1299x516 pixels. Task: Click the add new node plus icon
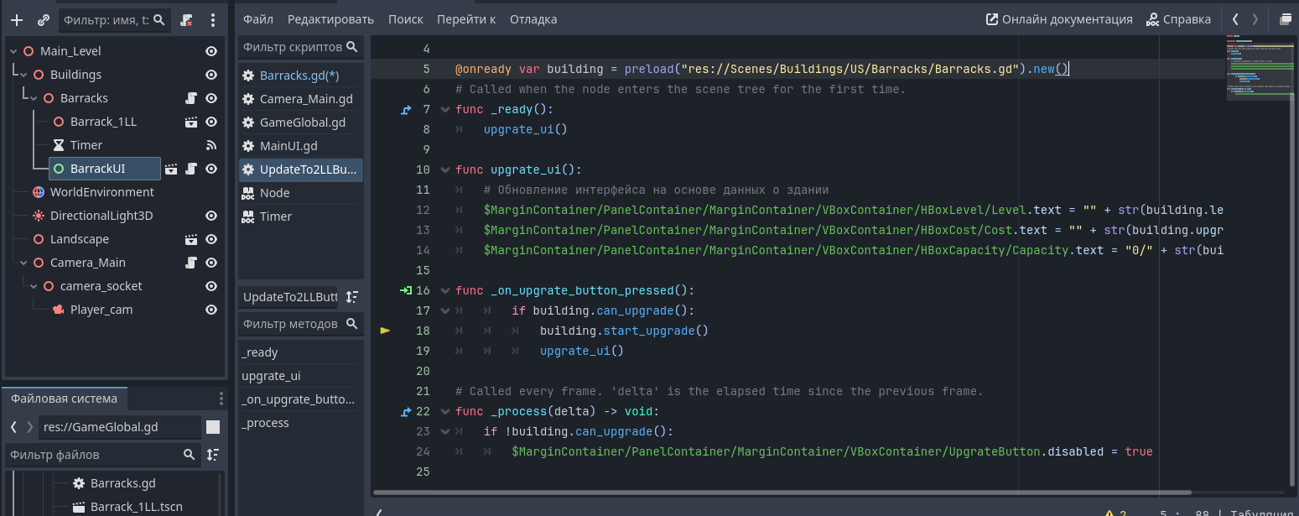(17, 19)
